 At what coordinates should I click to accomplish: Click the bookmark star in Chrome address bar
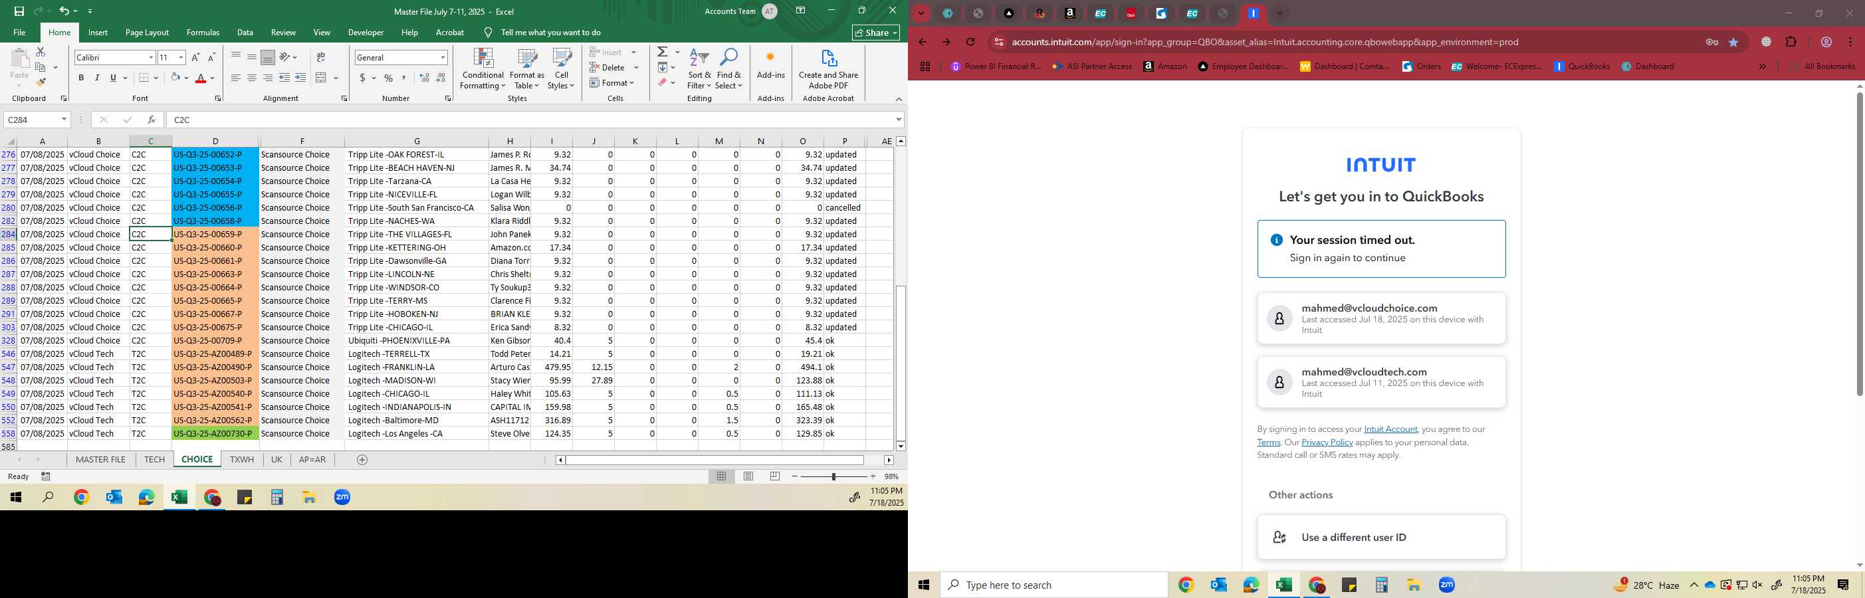click(x=1733, y=42)
